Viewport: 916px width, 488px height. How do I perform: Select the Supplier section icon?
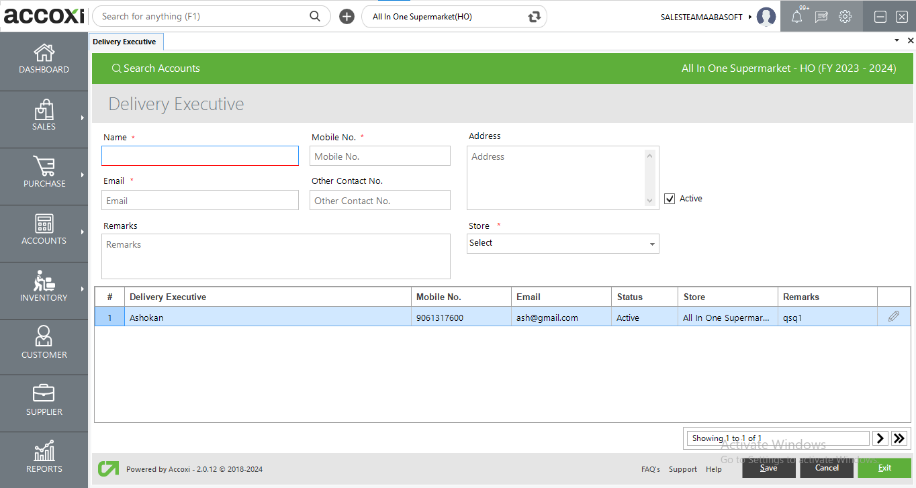(x=44, y=401)
